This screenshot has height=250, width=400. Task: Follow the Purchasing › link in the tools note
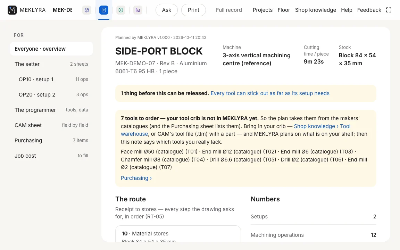(x=136, y=178)
